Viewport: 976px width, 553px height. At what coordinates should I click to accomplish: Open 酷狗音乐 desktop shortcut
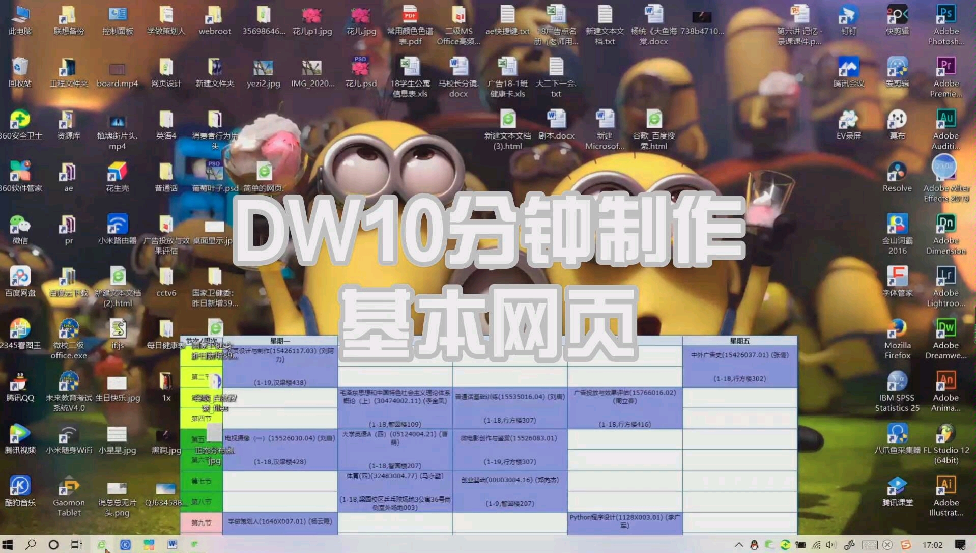coord(20,491)
